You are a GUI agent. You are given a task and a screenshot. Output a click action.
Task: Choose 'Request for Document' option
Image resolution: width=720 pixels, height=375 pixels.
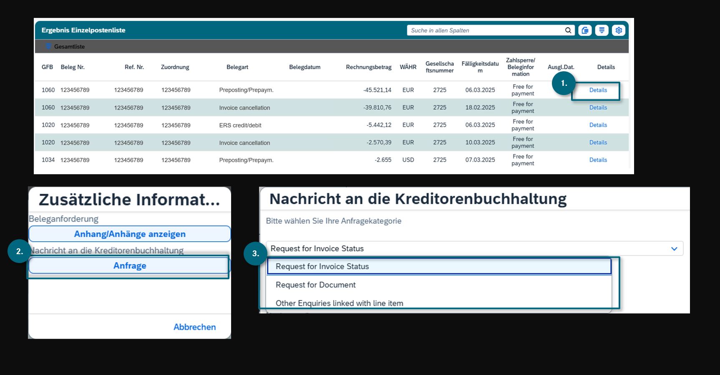(316, 285)
